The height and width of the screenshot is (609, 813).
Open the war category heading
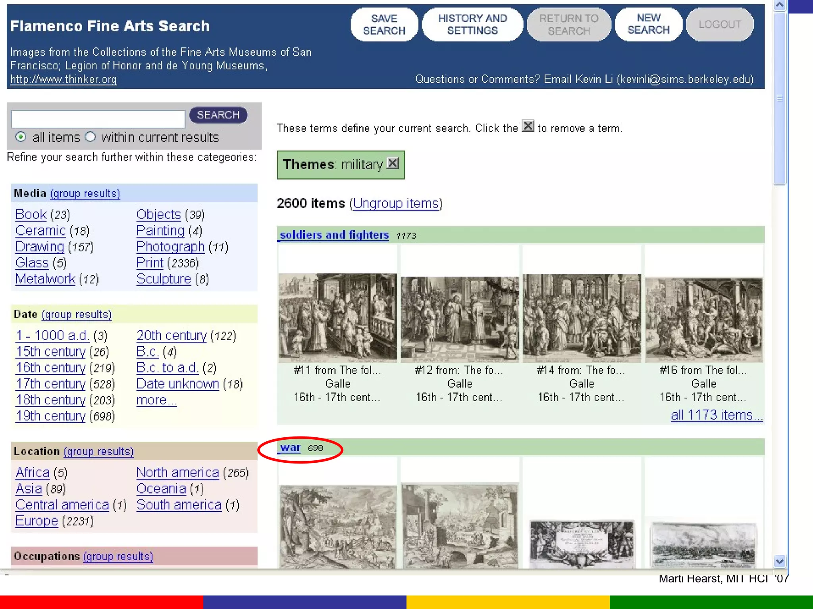pyautogui.click(x=290, y=448)
